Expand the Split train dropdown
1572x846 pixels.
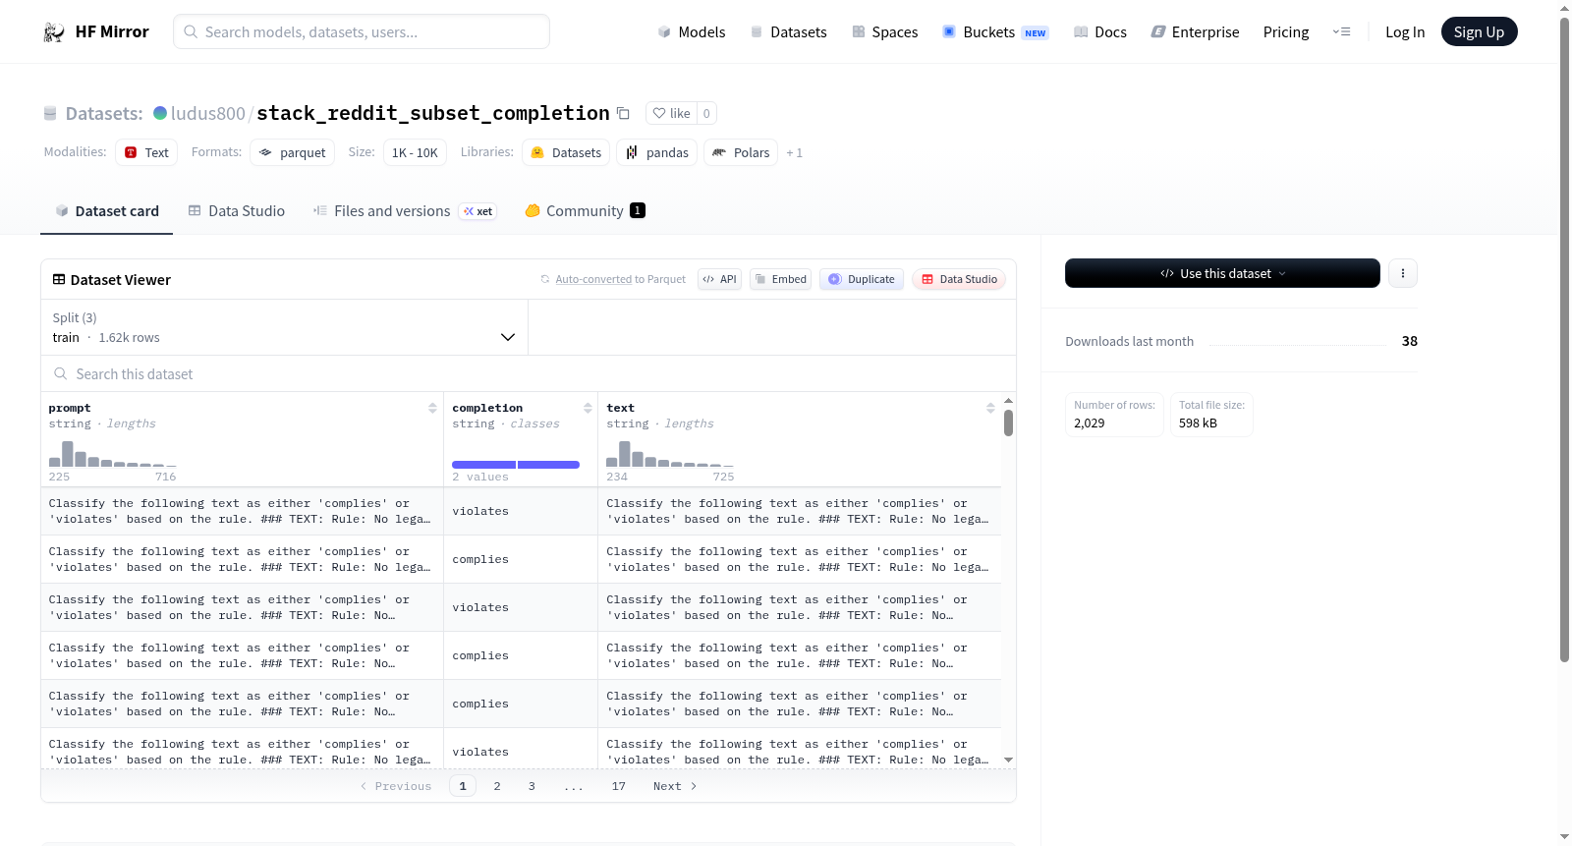(284, 327)
